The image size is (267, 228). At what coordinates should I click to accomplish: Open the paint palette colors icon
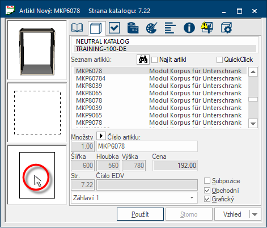pyautogui.click(x=151, y=28)
